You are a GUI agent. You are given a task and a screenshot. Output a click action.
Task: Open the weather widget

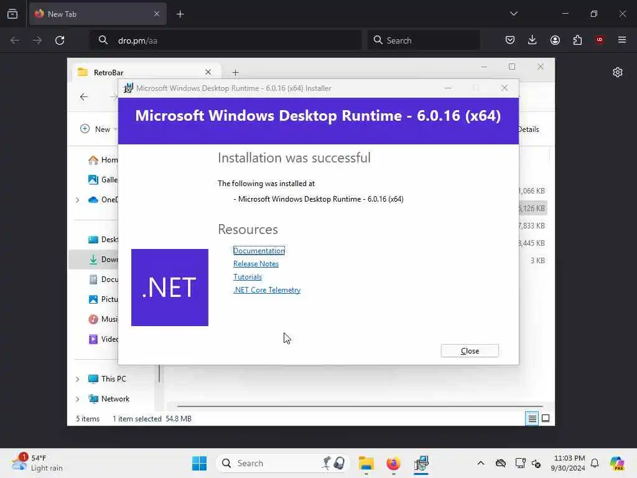37,463
